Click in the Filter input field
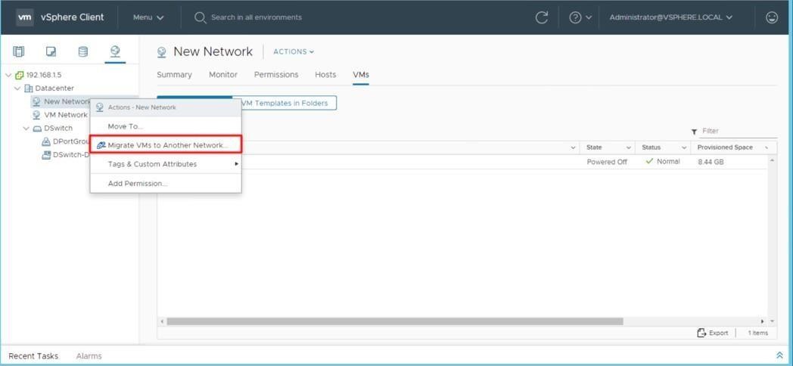 pos(739,131)
